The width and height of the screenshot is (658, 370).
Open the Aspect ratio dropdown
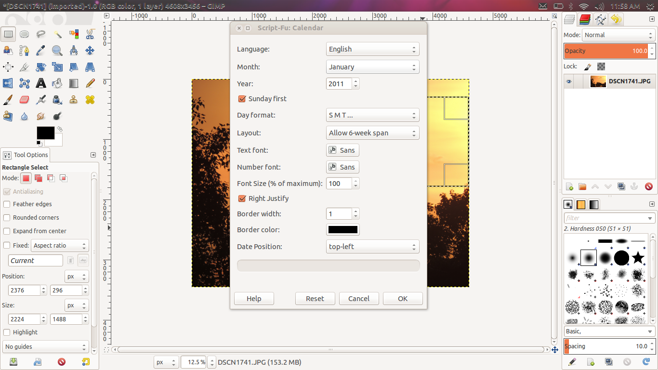pos(60,246)
